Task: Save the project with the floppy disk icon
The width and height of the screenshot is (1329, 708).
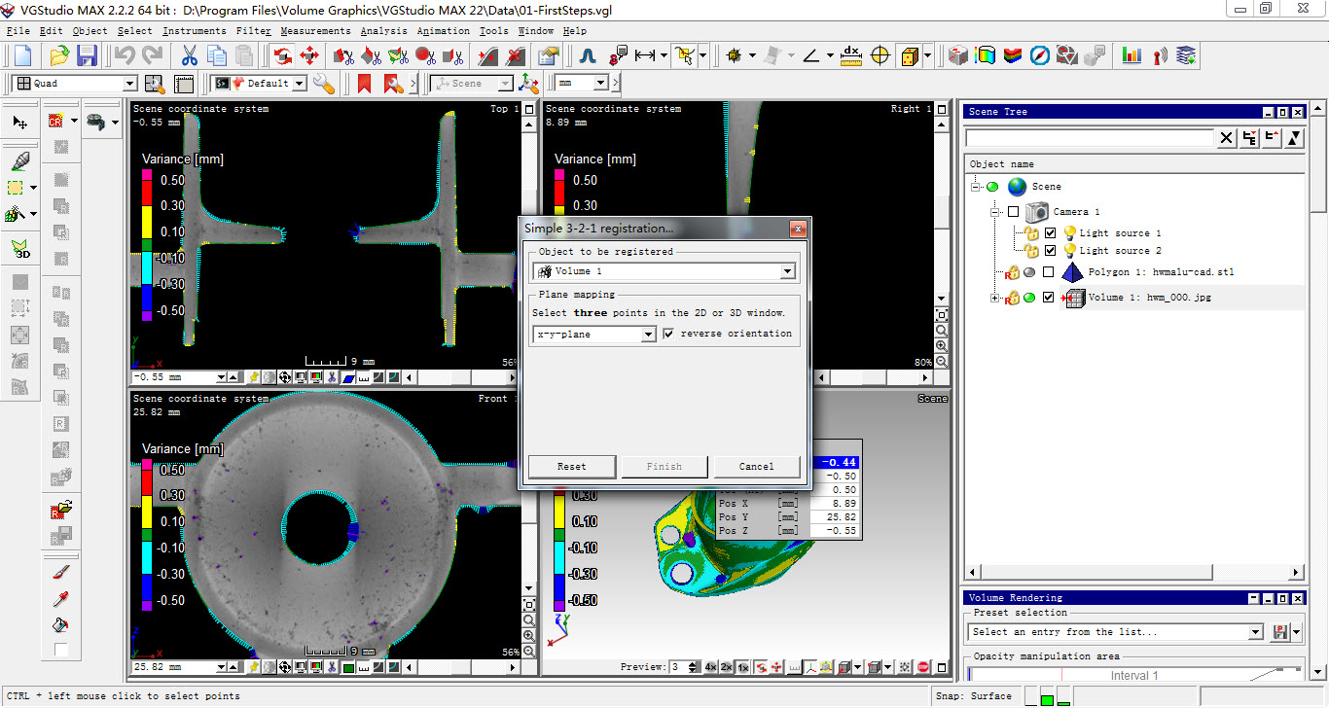Action: (87, 55)
